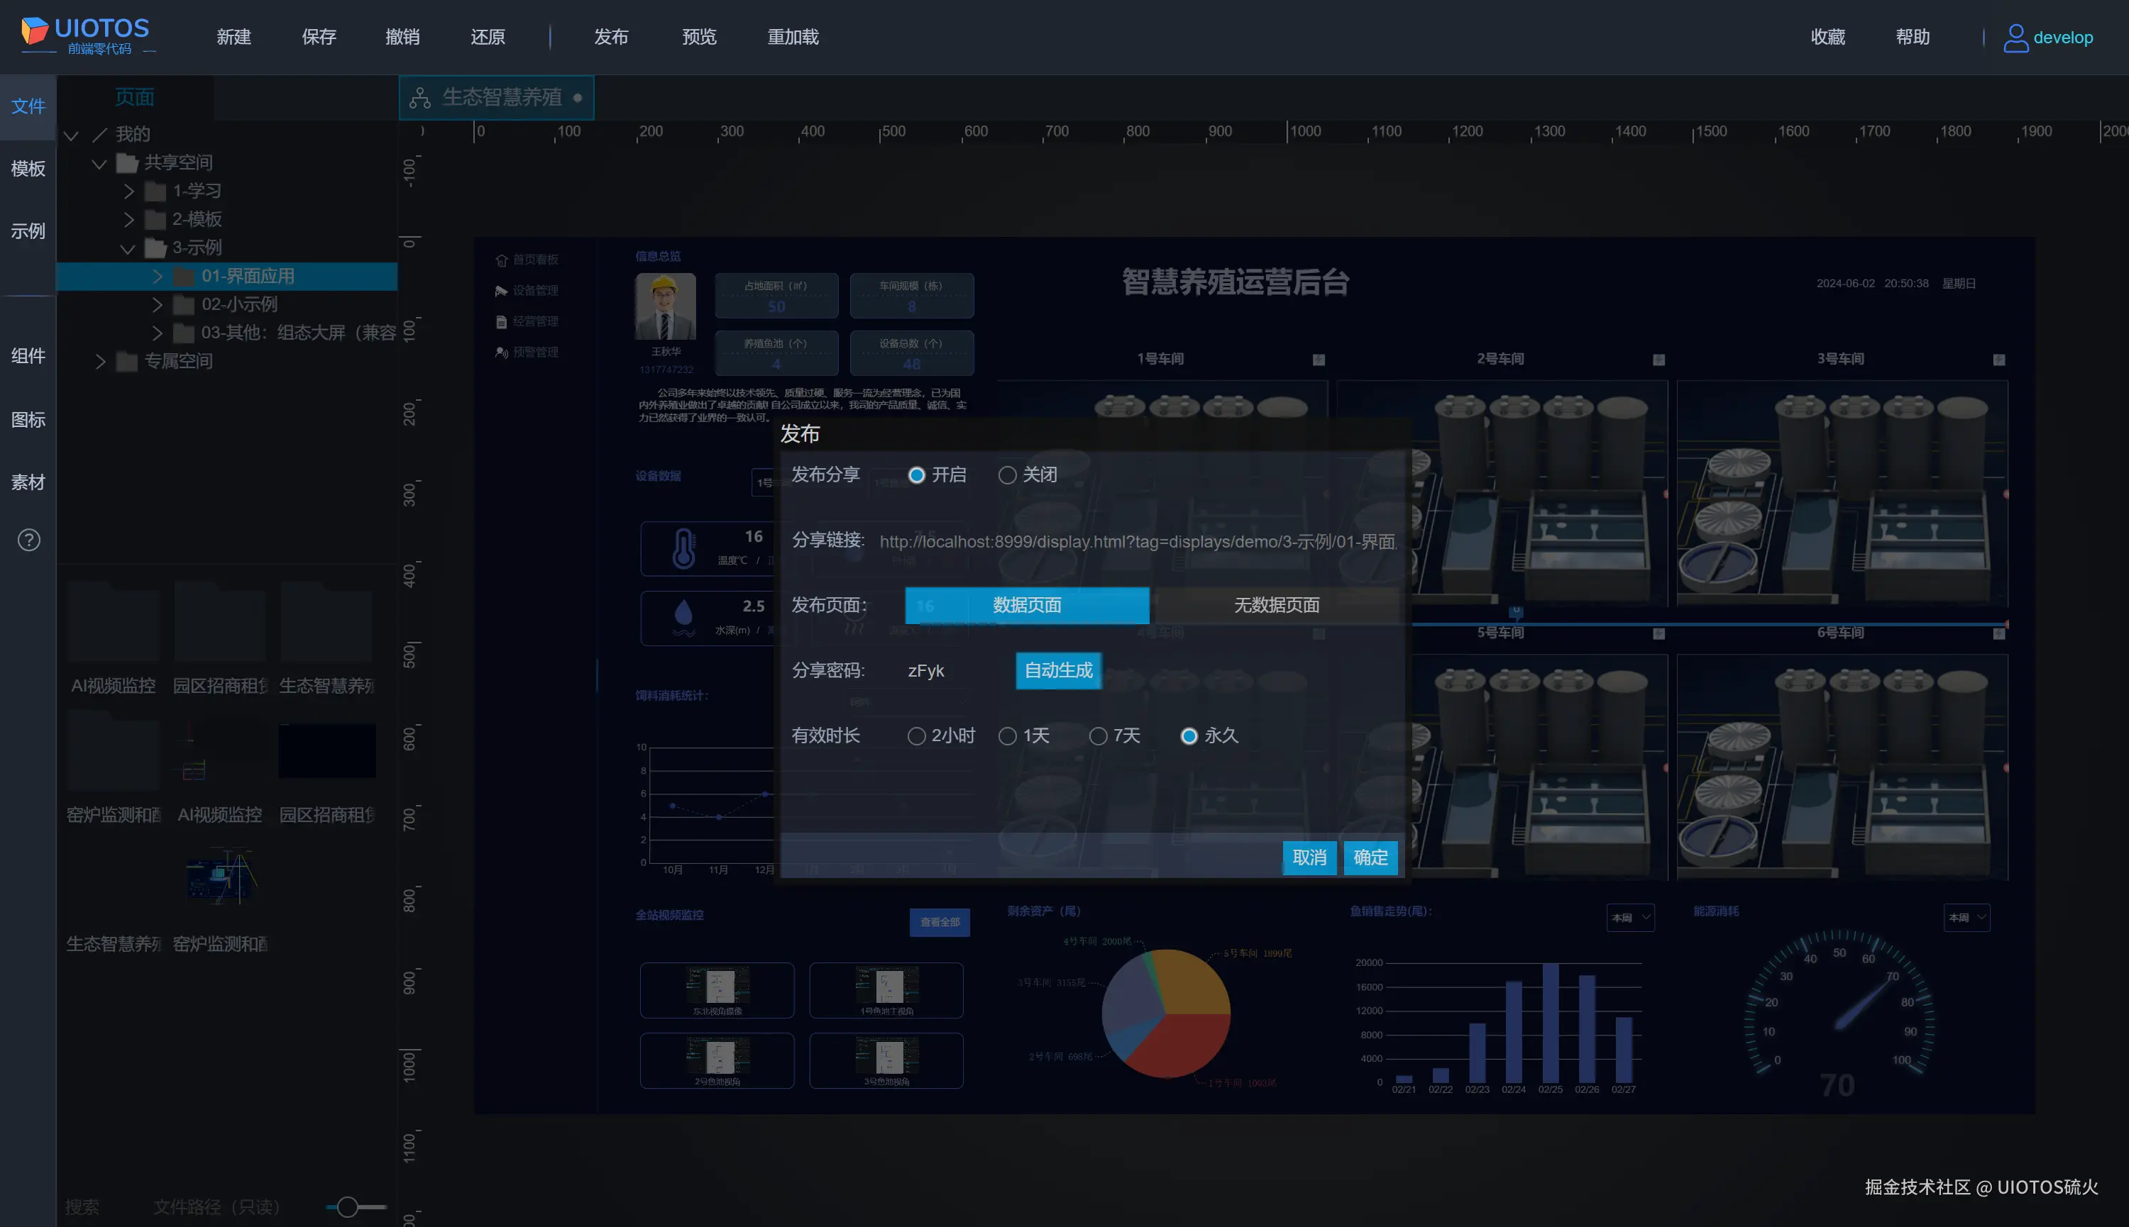The image size is (2129, 1227).
Task: Click the 预览 menu item
Action: pyautogui.click(x=699, y=37)
